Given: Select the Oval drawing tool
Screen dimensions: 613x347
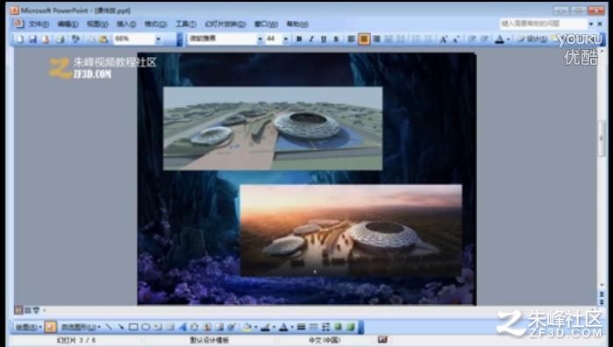Looking at the screenshot, I should point(146,327).
